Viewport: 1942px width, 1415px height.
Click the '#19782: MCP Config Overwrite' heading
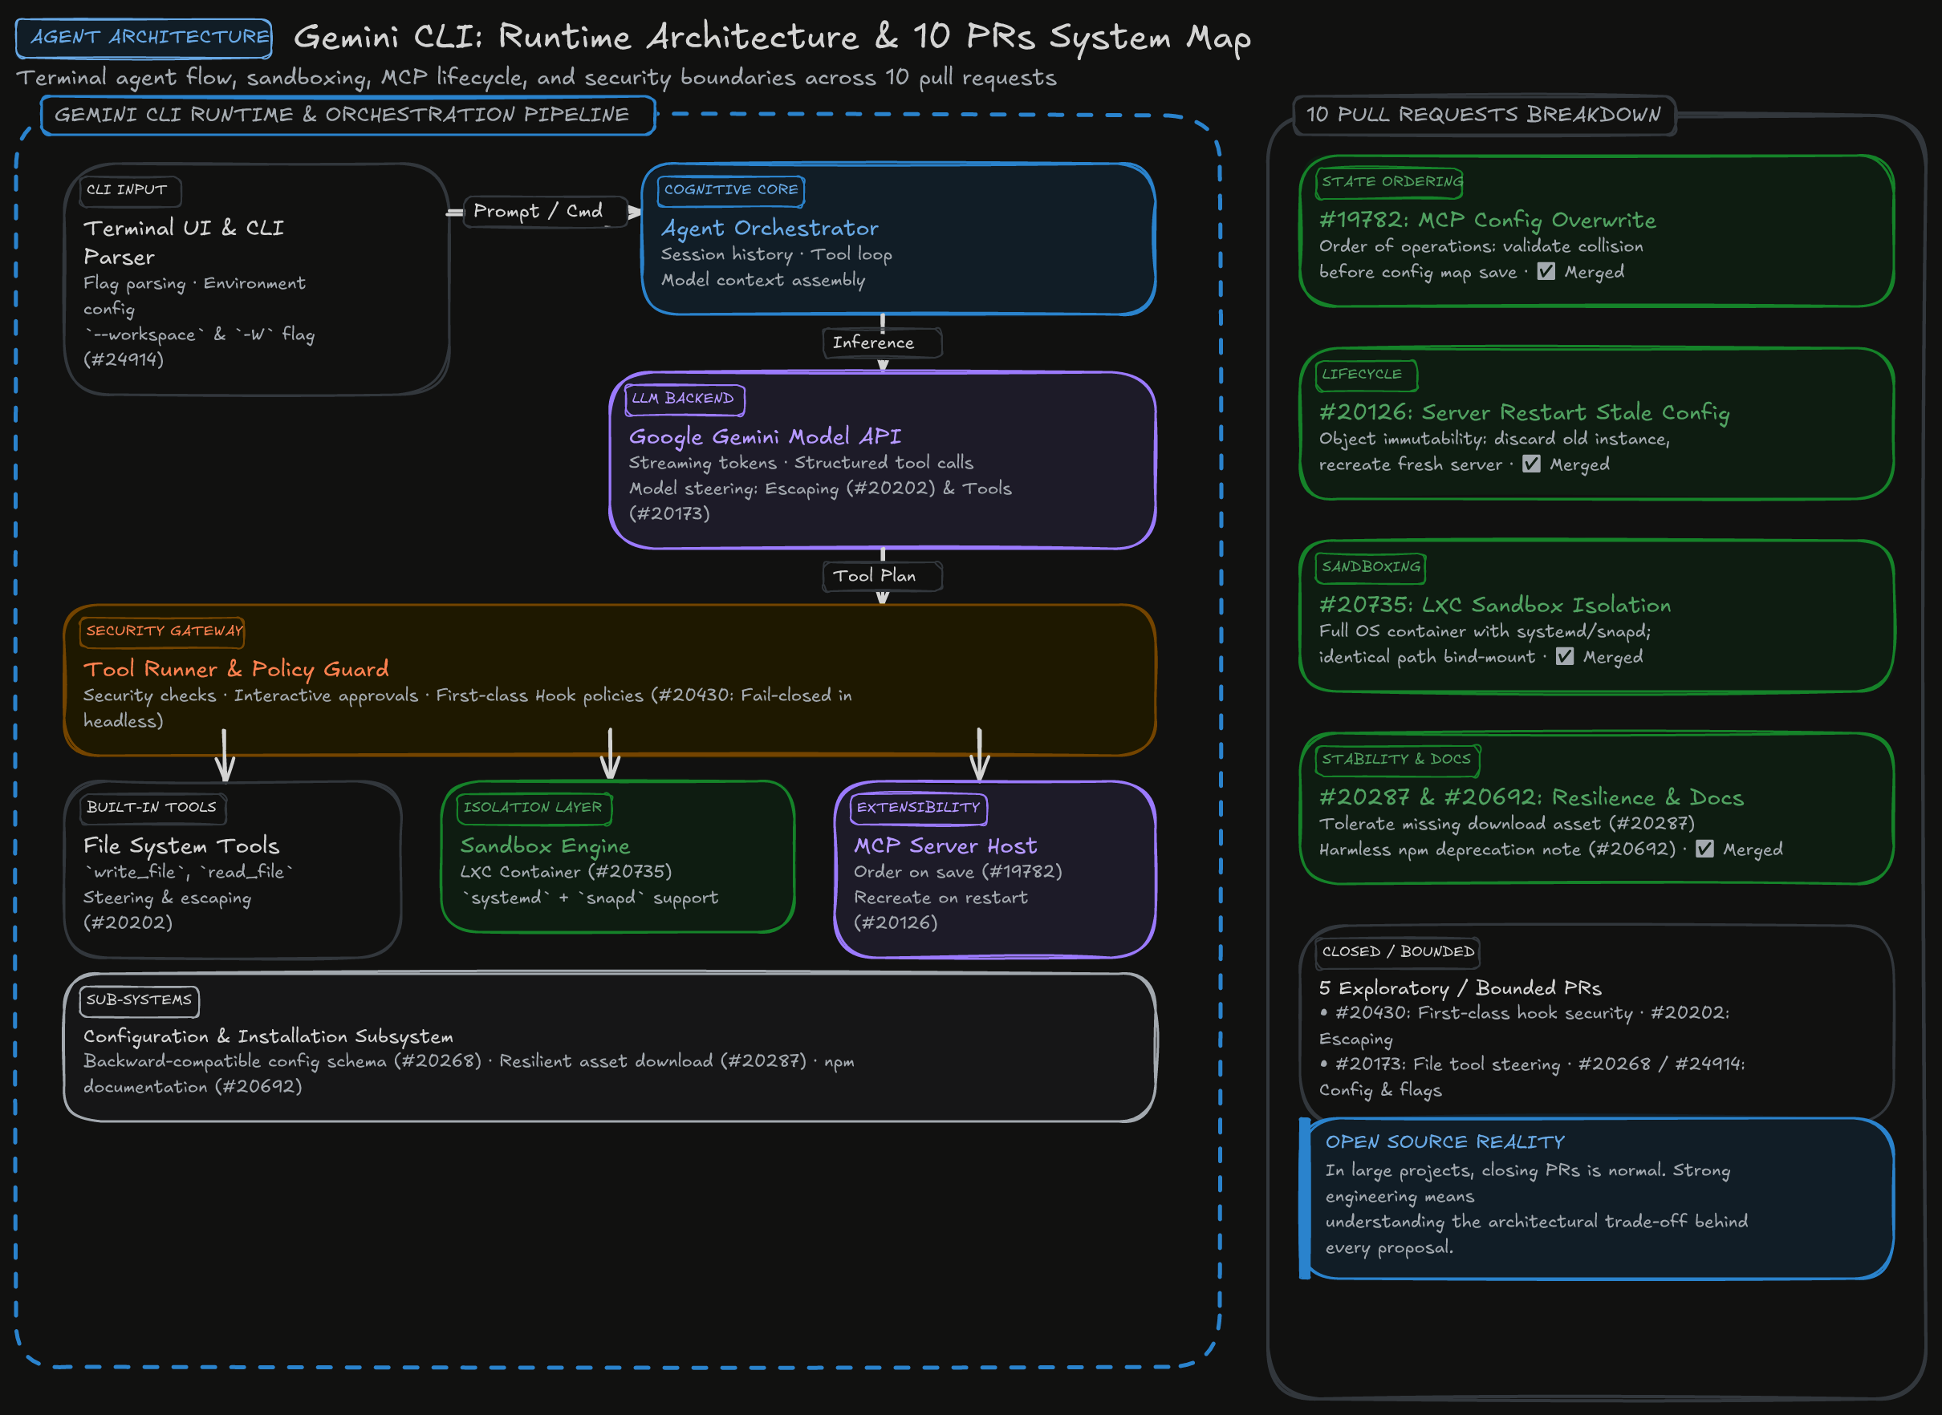point(1488,220)
